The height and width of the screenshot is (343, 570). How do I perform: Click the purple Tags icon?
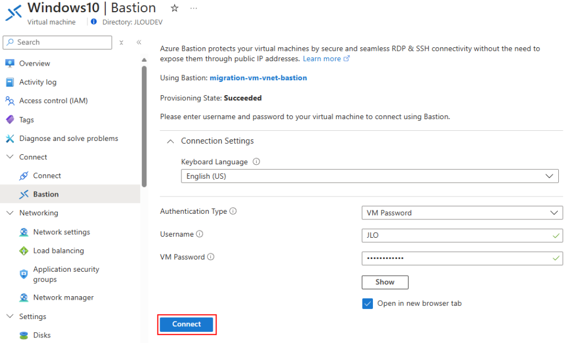point(10,119)
